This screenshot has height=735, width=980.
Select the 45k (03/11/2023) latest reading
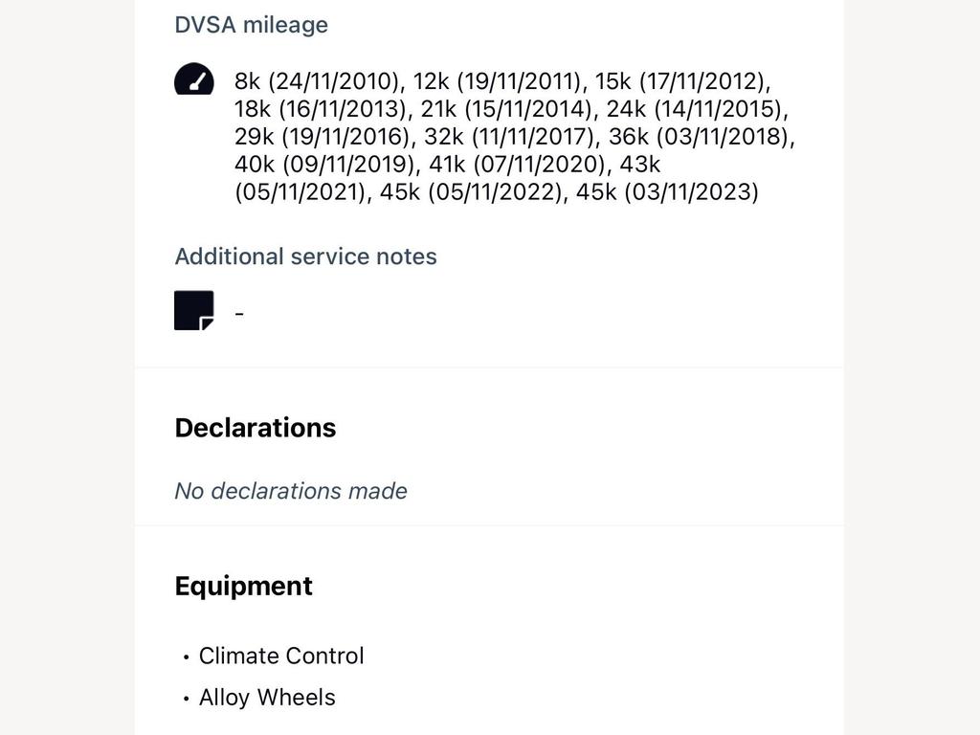tap(667, 191)
